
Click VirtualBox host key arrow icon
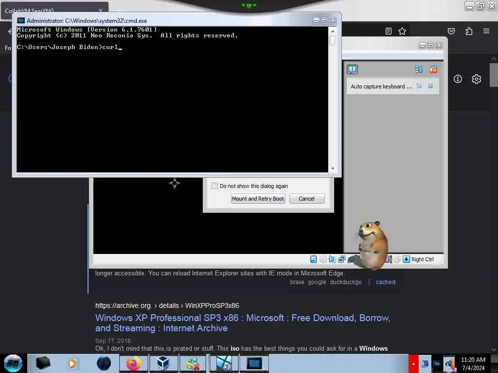tap(406, 259)
